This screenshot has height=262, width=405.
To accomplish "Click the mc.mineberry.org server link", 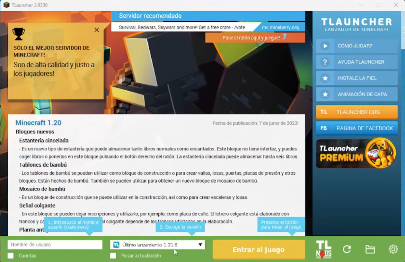I will [x=280, y=27].
